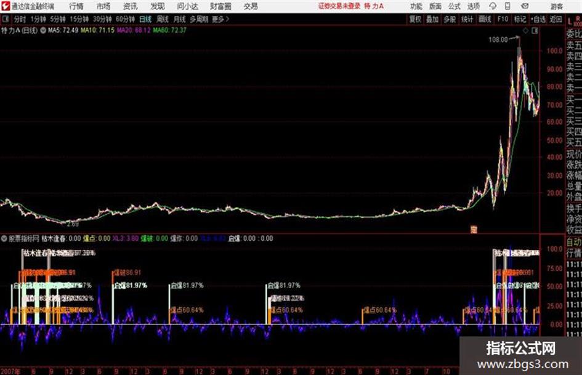582x375 pixels.
Task: Click the 证券交易未登录 status link
Action: (x=339, y=6)
